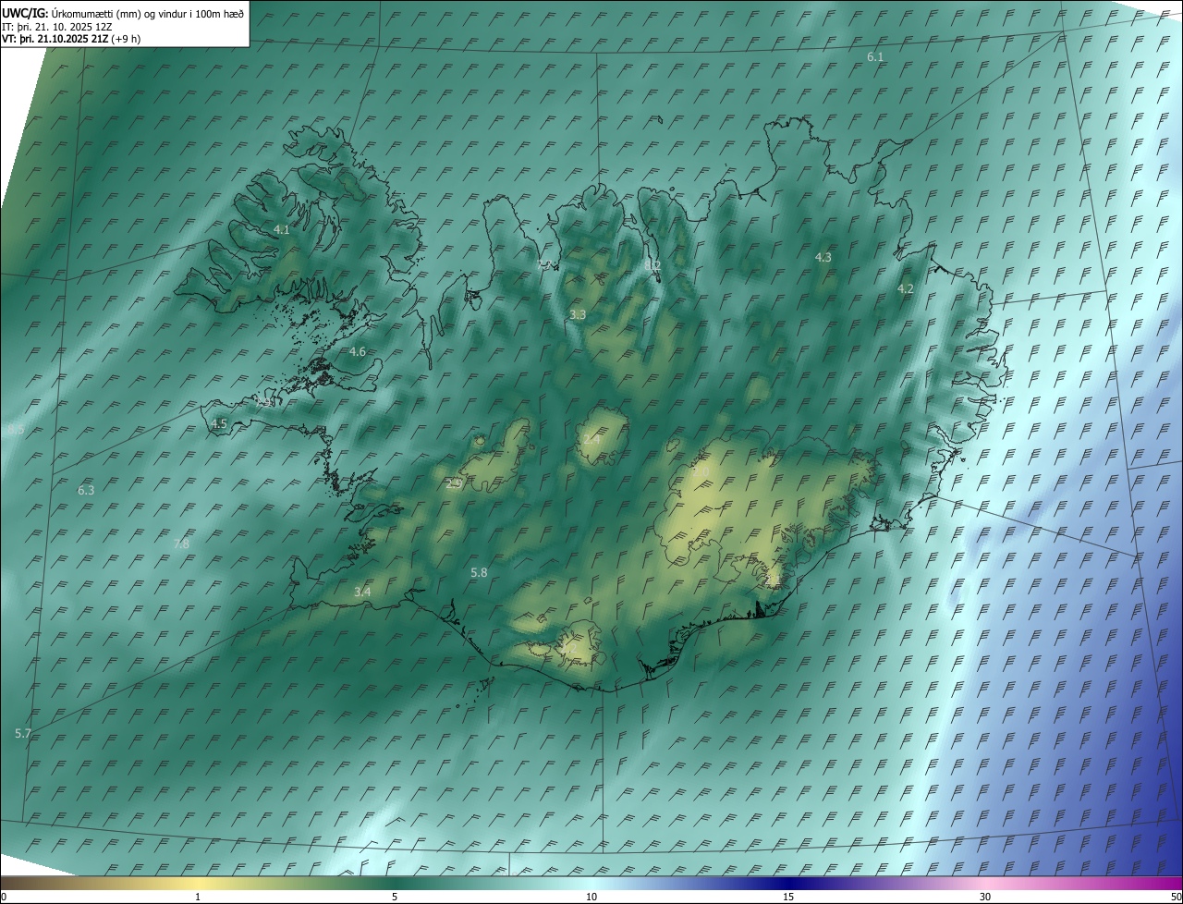Click the value label 6.3 on the map
The image size is (1183, 904).
tap(86, 491)
